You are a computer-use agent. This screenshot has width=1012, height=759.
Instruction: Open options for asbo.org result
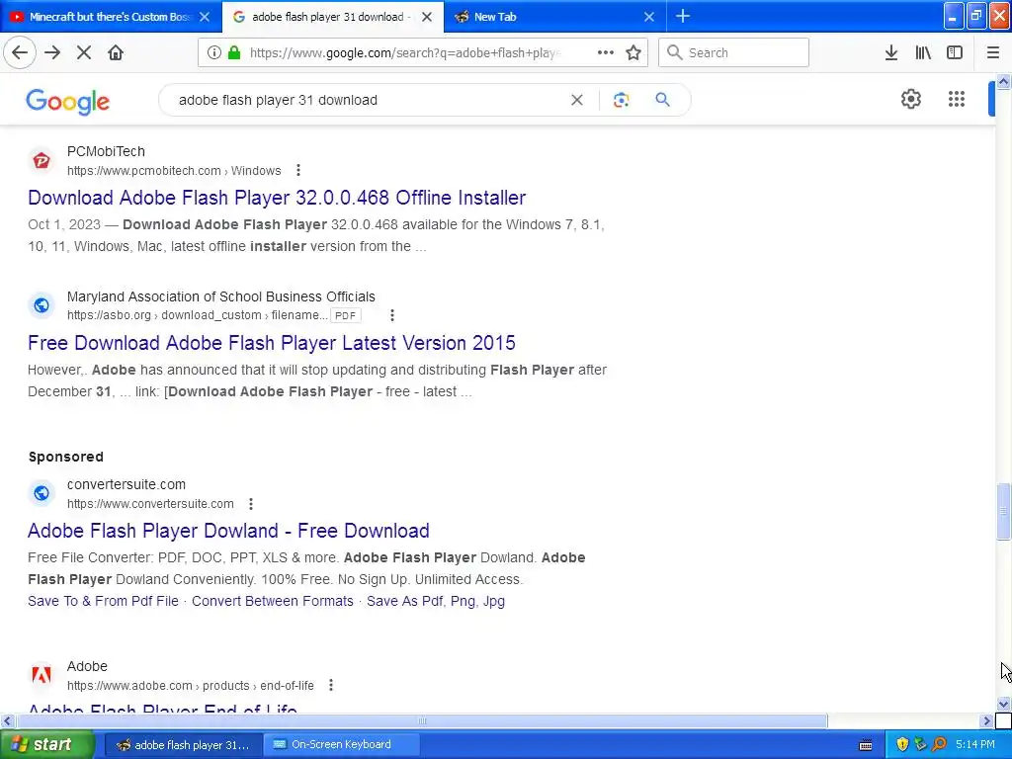[391, 315]
